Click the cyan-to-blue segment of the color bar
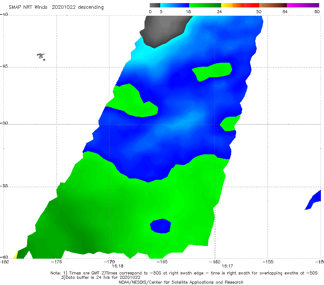 tap(175, 5)
